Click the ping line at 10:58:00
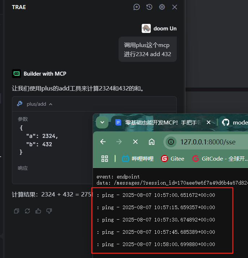Viewport: 248px width, 258px height. [156, 245]
